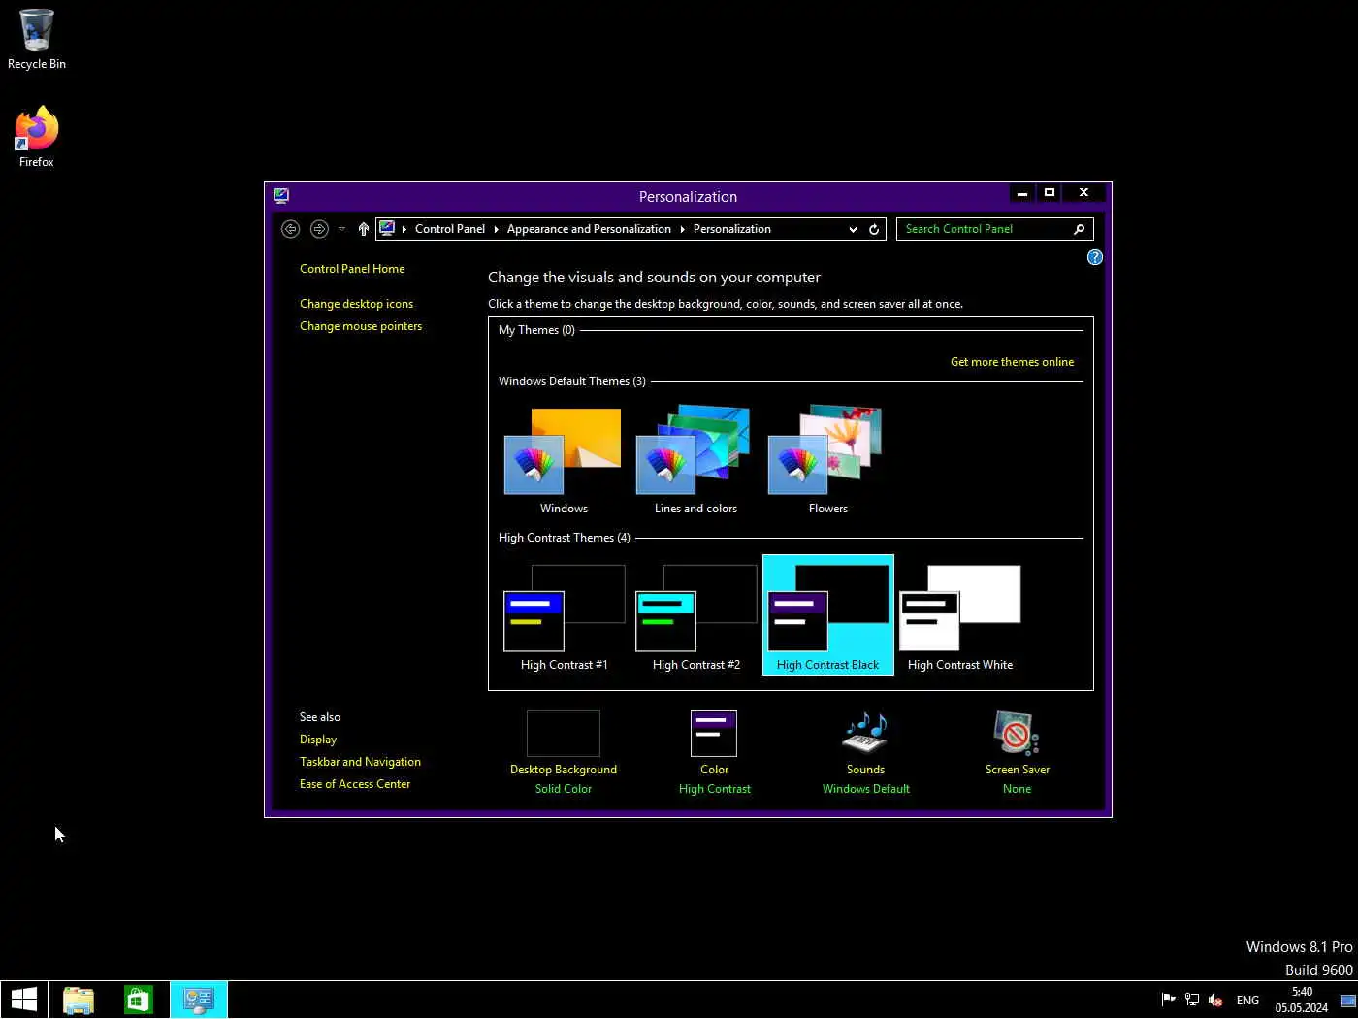Open Desktop Background settings
This screenshot has height=1019, width=1358.
564,734
